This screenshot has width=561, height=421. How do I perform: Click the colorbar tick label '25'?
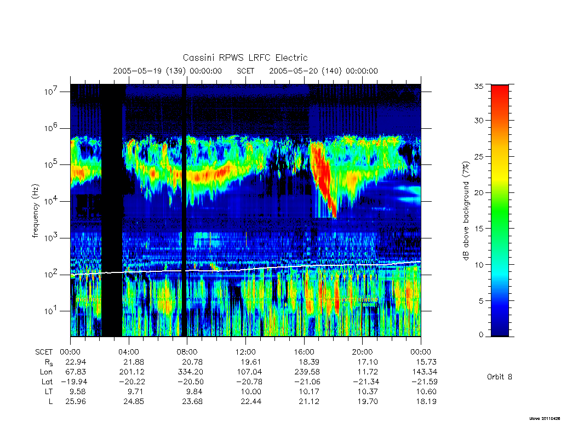tap(479, 156)
